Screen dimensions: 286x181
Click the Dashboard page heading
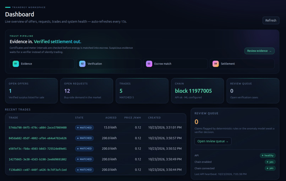(20, 15)
